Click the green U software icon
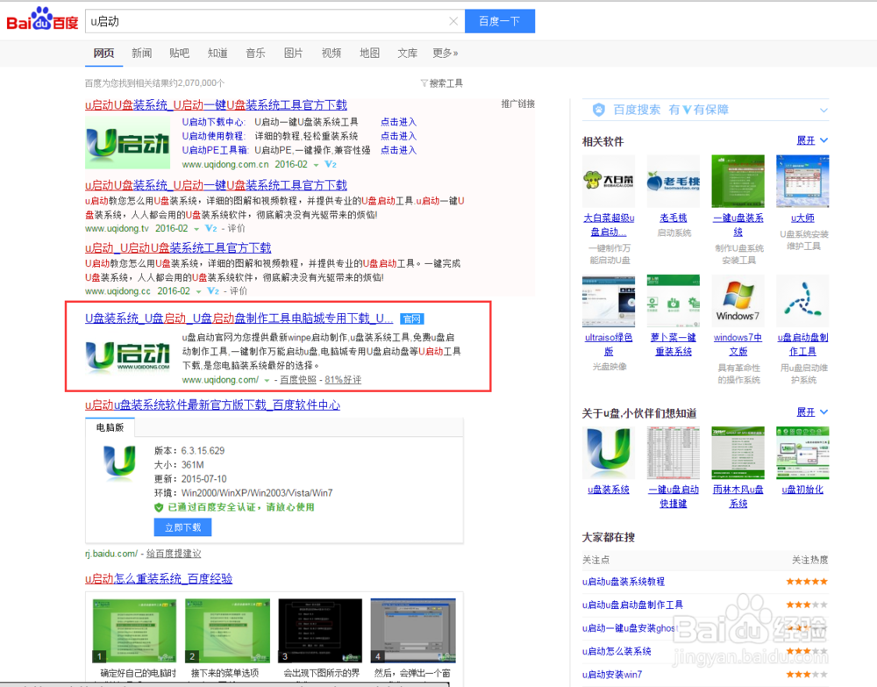877x687 pixels. tap(119, 463)
